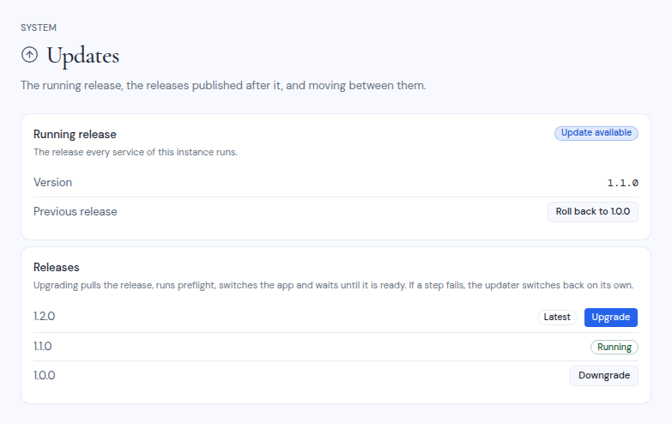The width and height of the screenshot is (672, 424).
Task: Click the Version value 1.1.0
Action: click(x=623, y=183)
